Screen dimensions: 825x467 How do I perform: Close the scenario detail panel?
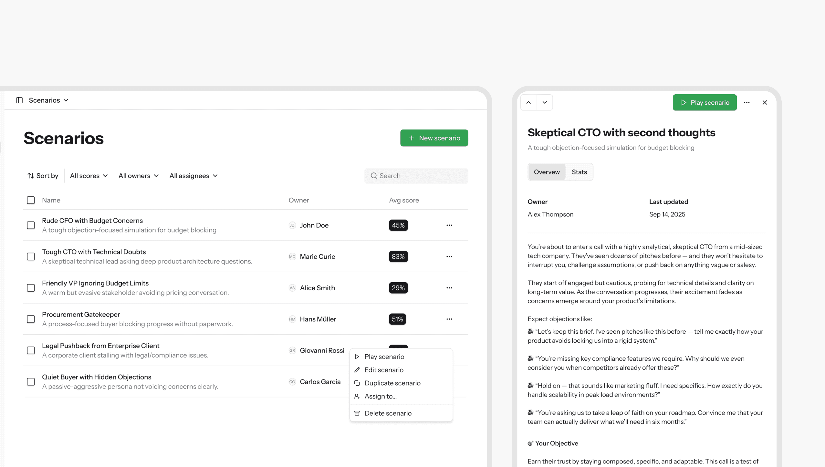tap(765, 102)
